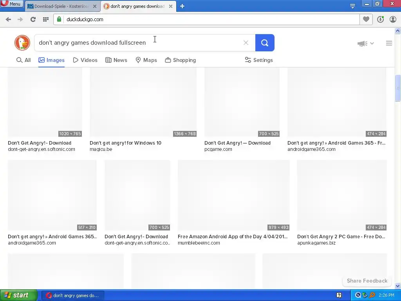Screen dimensions: 401x301
Task: Switch to Shopping results tab
Action: (x=180, y=60)
